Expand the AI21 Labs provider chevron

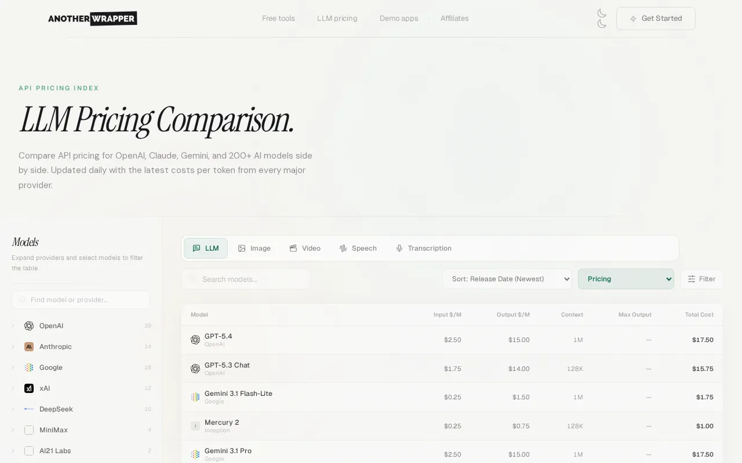[13, 451]
